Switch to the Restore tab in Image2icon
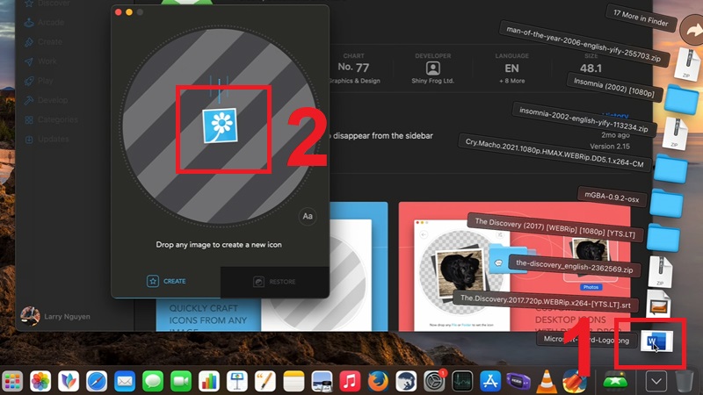The width and height of the screenshot is (703, 395). 274,282
